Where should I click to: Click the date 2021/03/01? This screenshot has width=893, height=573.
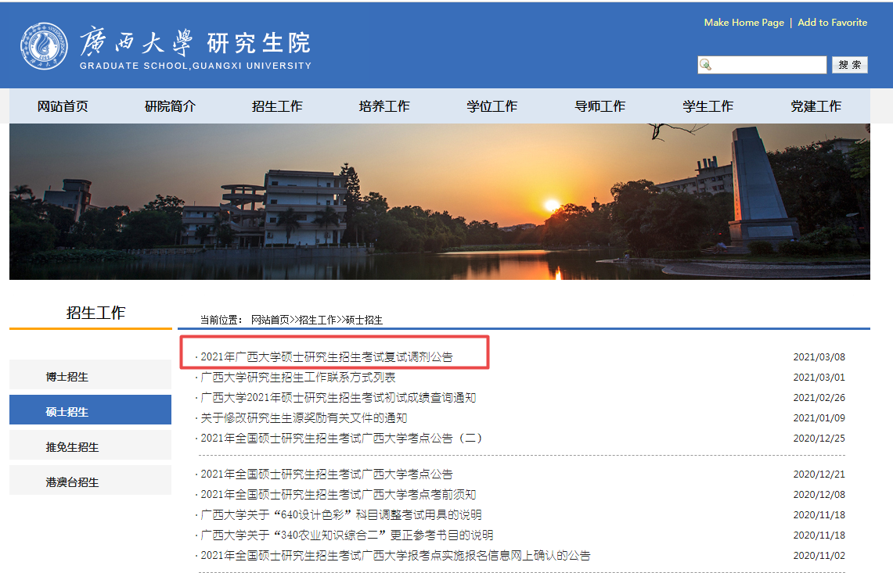pyautogui.click(x=819, y=378)
